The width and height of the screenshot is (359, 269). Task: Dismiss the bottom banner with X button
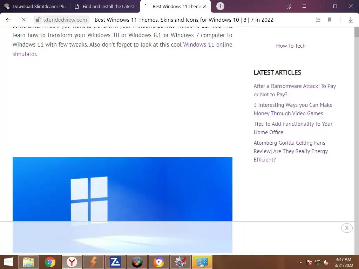(x=347, y=228)
